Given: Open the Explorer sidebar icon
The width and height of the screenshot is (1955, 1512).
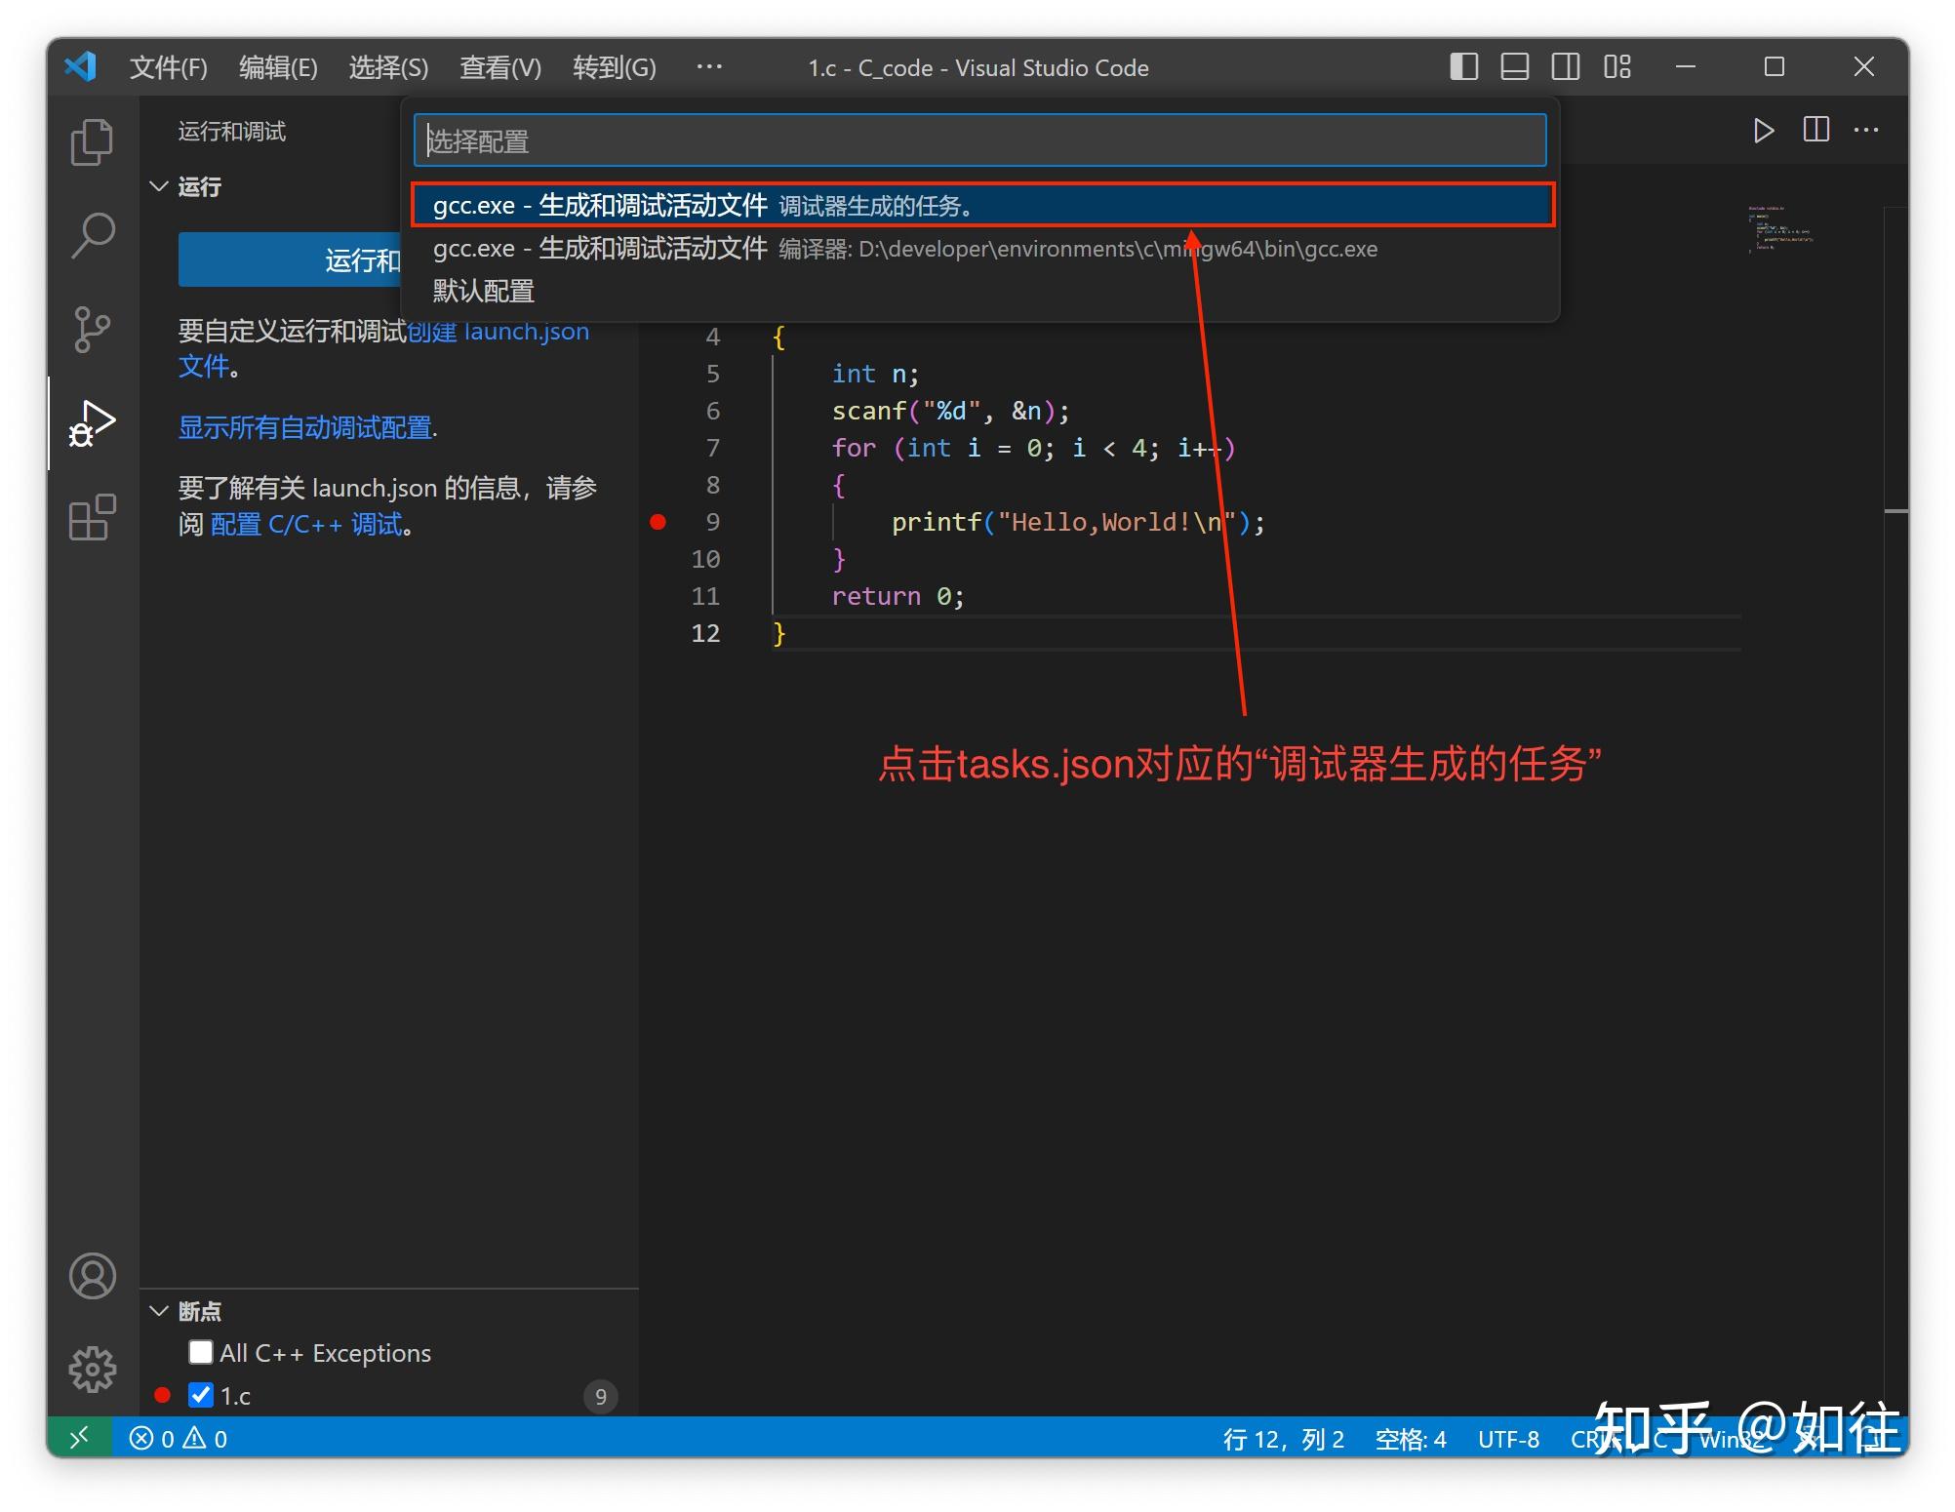Looking at the screenshot, I should point(93,141).
